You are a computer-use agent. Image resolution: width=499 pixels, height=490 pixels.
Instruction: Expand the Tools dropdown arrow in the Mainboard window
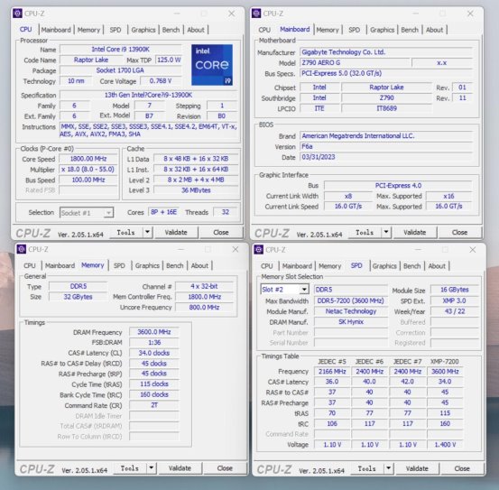coord(386,232)
